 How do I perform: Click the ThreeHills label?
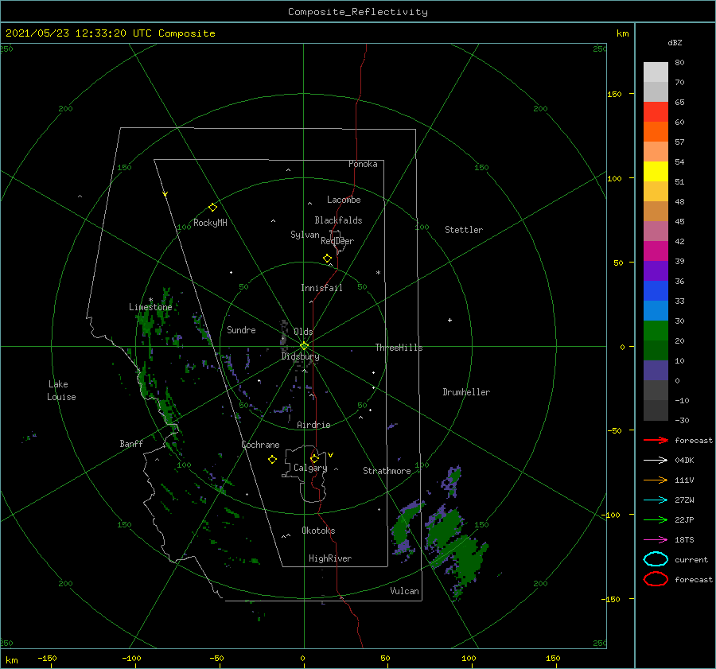(x=399, y=348)
